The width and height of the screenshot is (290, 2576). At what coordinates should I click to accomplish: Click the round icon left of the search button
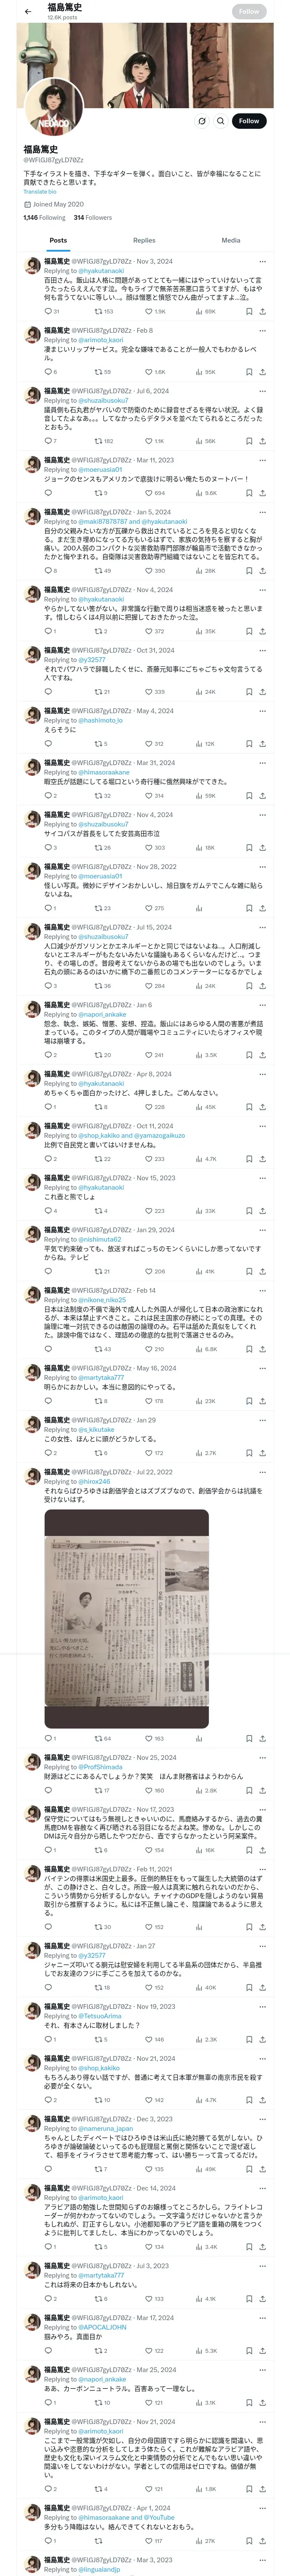point(201,121)
